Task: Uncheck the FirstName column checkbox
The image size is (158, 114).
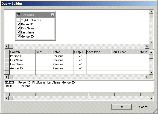Action: coord(19,28)
